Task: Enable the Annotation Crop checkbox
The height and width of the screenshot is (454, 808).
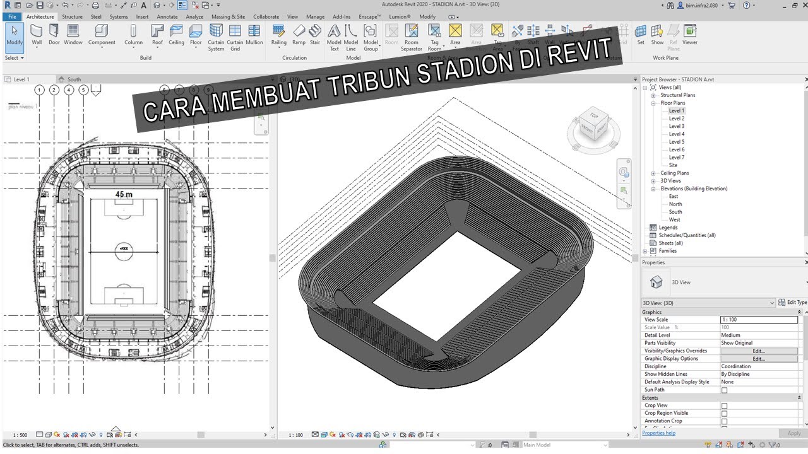Action: [x=724, y=421]
